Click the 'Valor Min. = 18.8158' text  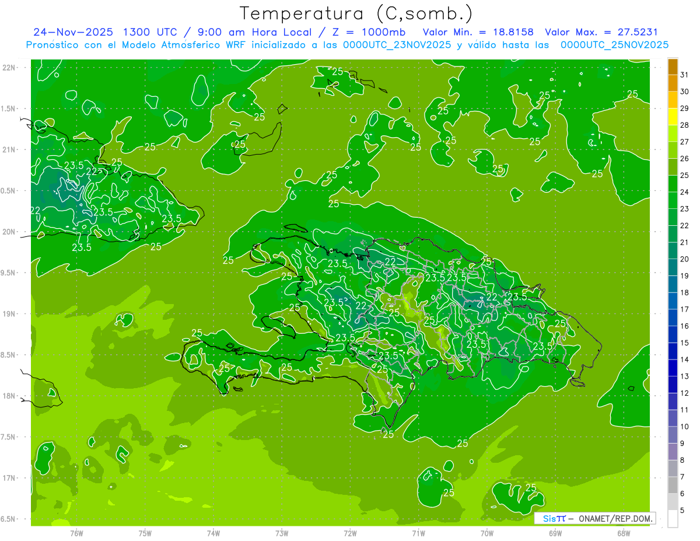point(478,32)
